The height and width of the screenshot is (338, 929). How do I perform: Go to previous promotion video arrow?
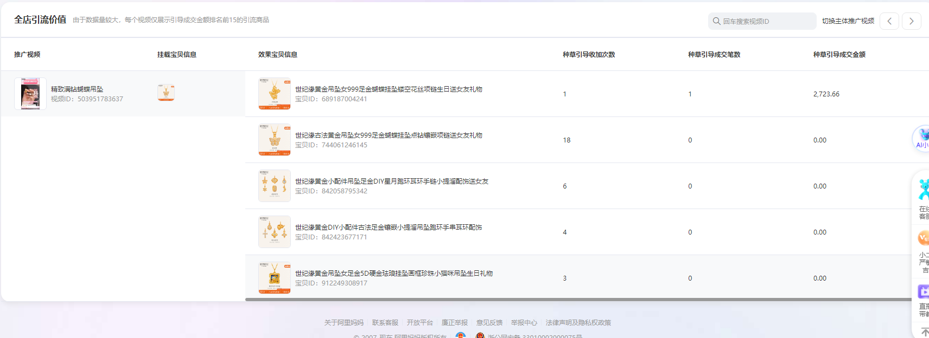tap(889, 21)
